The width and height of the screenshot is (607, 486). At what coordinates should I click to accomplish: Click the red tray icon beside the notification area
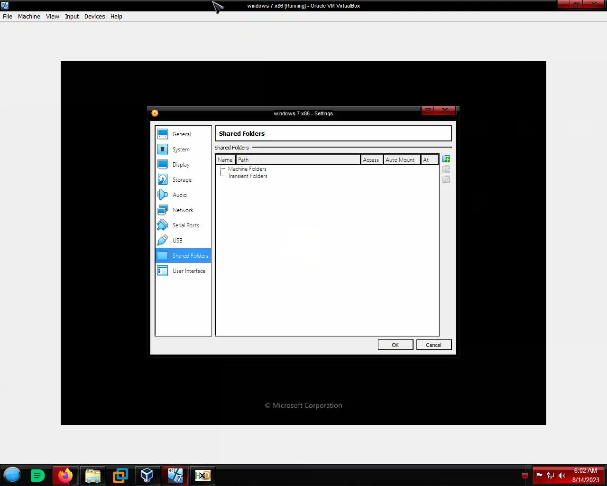coord(525,475)
